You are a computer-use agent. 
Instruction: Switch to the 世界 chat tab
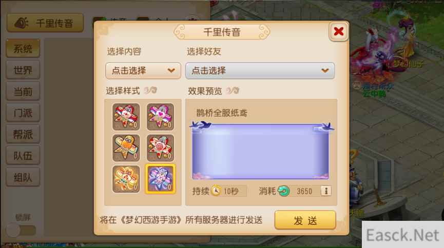click(x=23, y=70)
